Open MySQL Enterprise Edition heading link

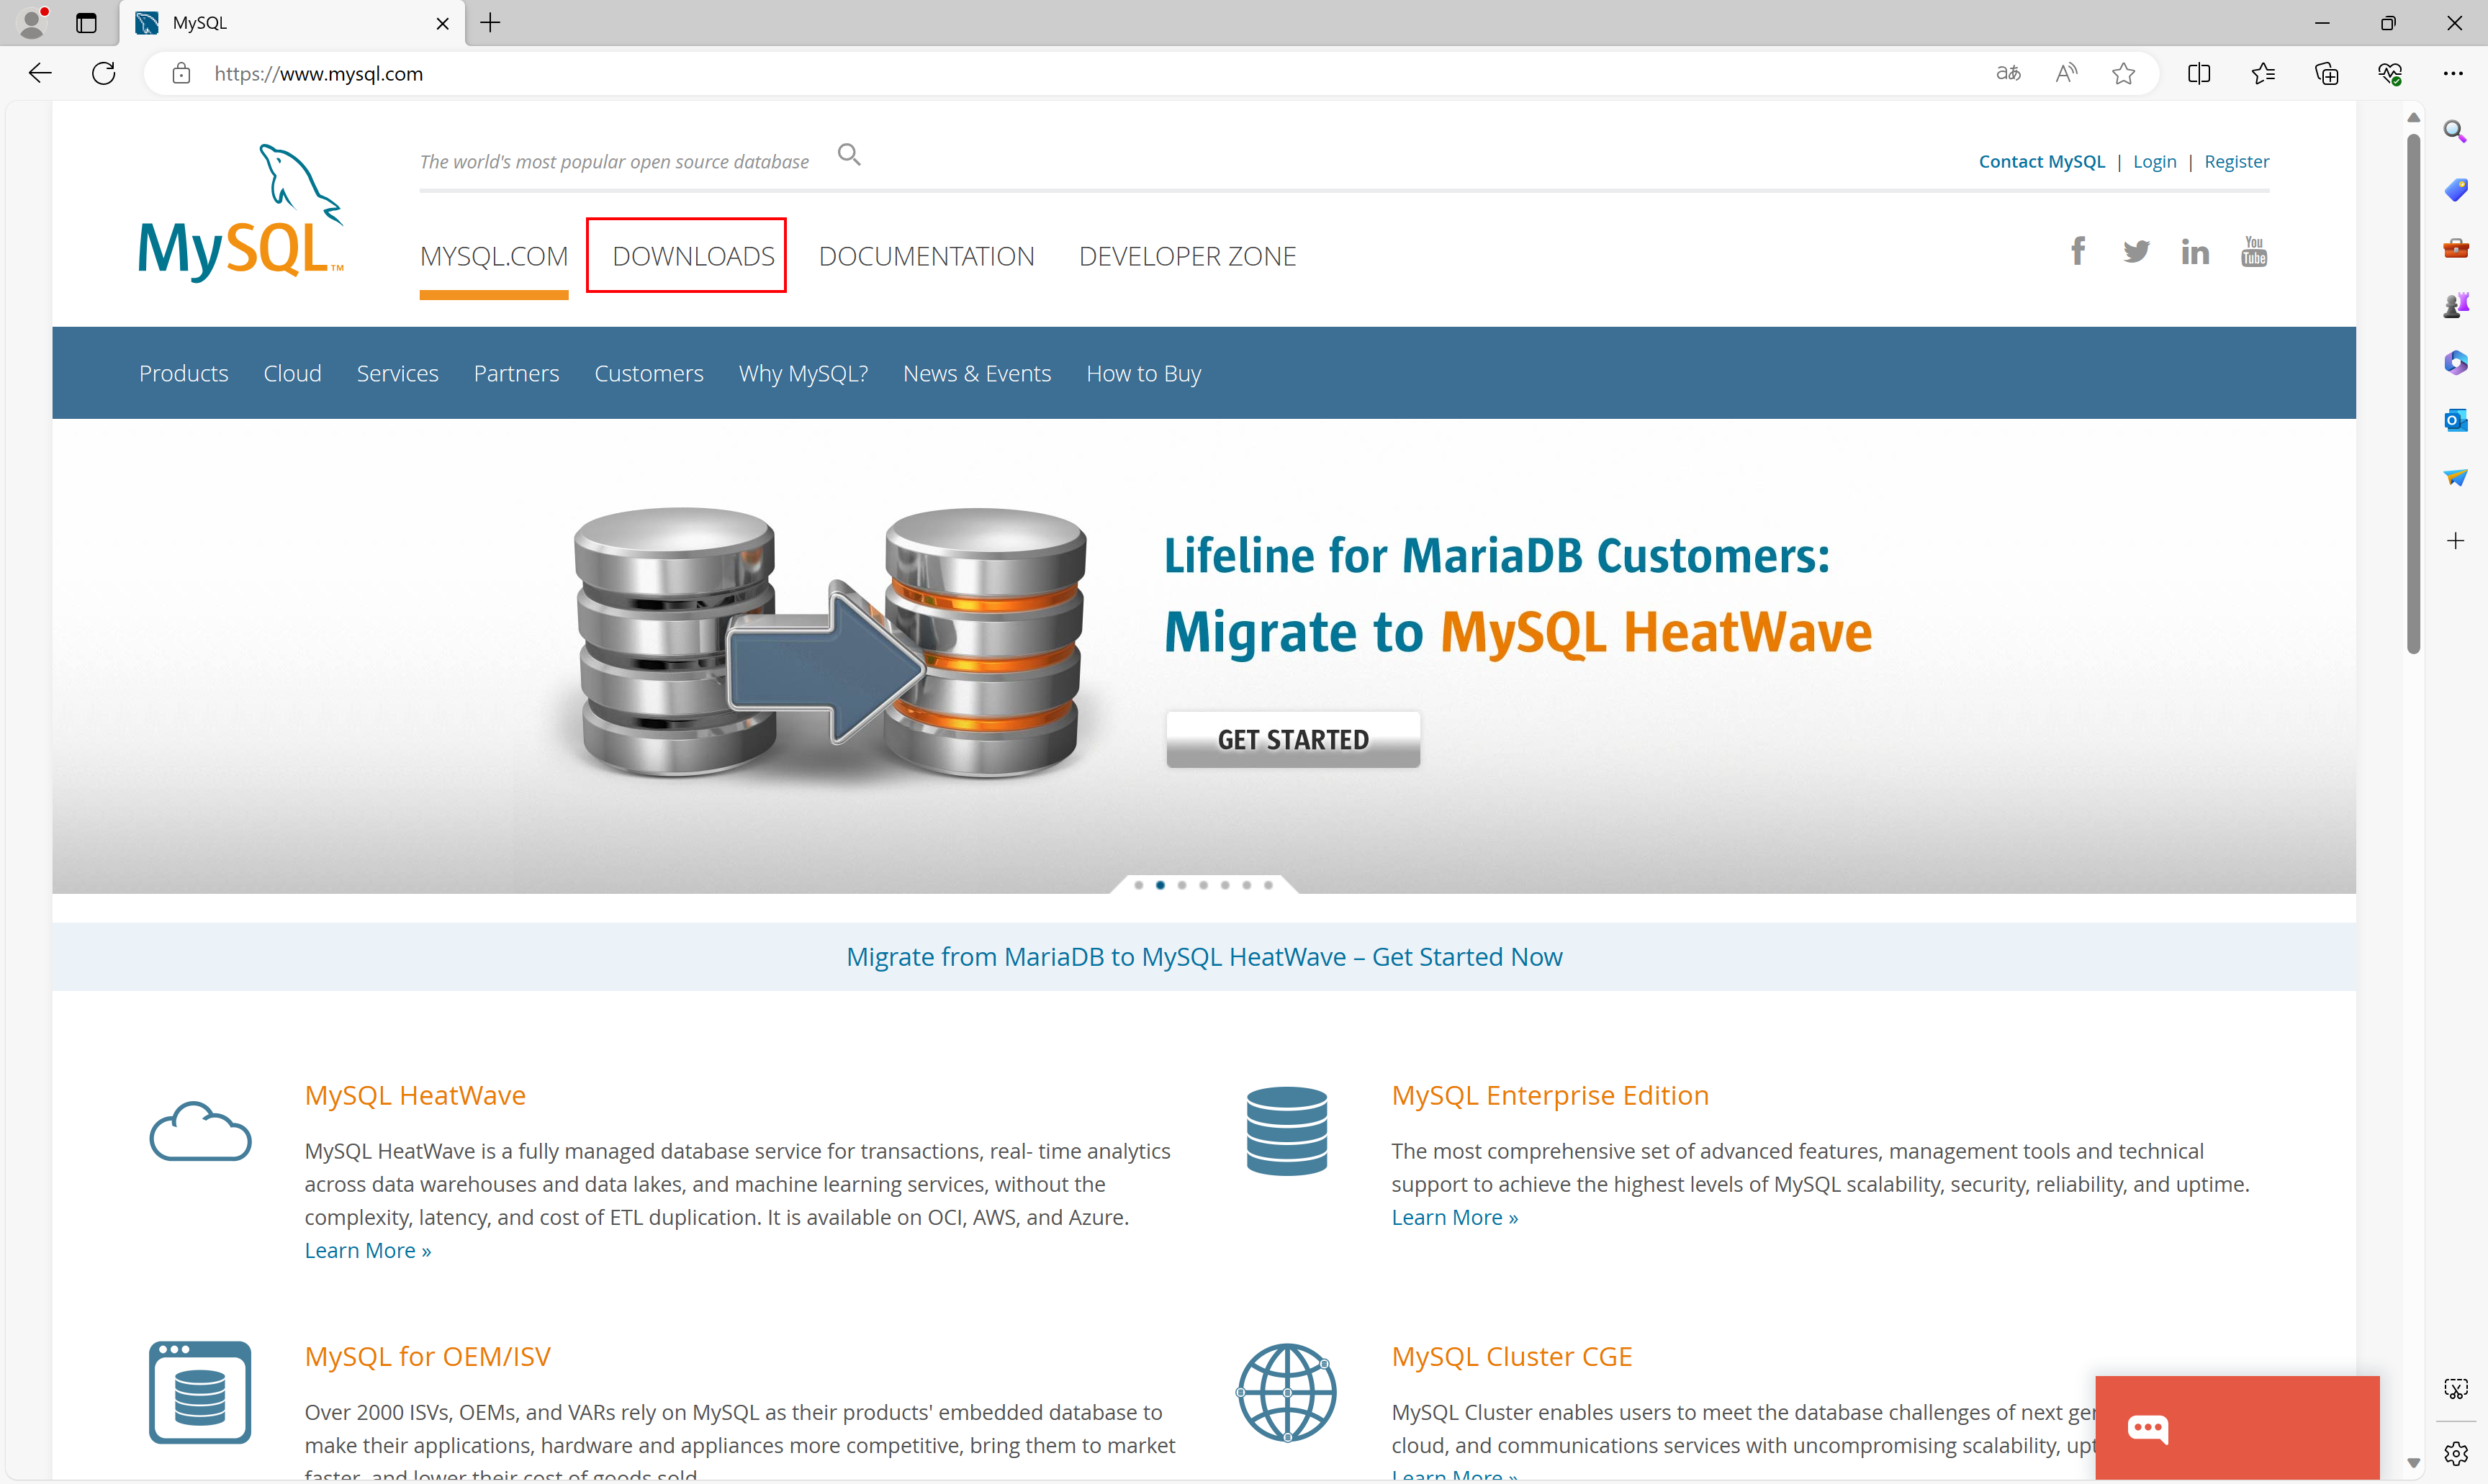(x=1550, y=1095)
